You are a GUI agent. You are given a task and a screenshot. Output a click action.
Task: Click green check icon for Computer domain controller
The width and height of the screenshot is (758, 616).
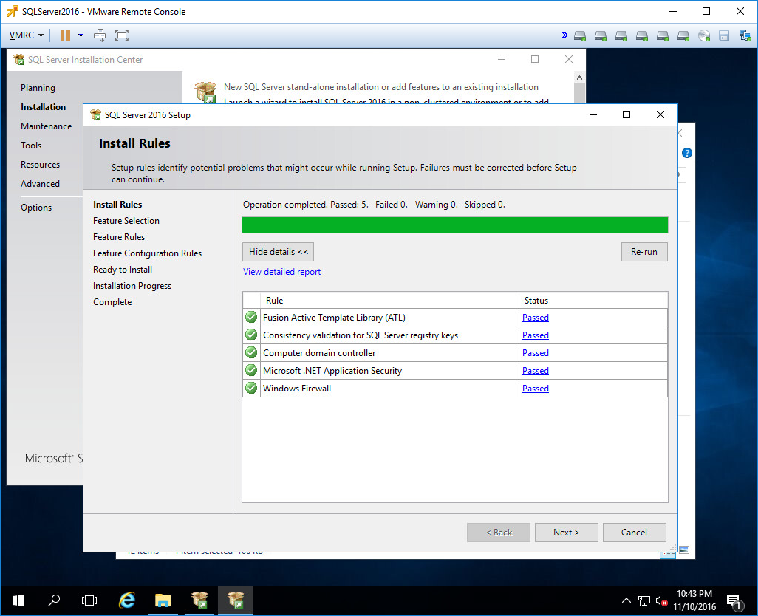click(x=251, y=353)
